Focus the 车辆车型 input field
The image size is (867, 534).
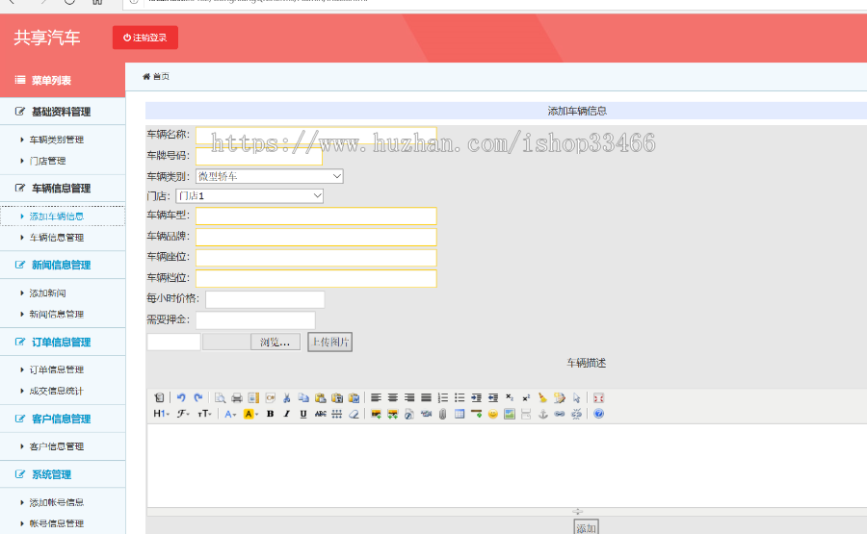click(316, 216)
